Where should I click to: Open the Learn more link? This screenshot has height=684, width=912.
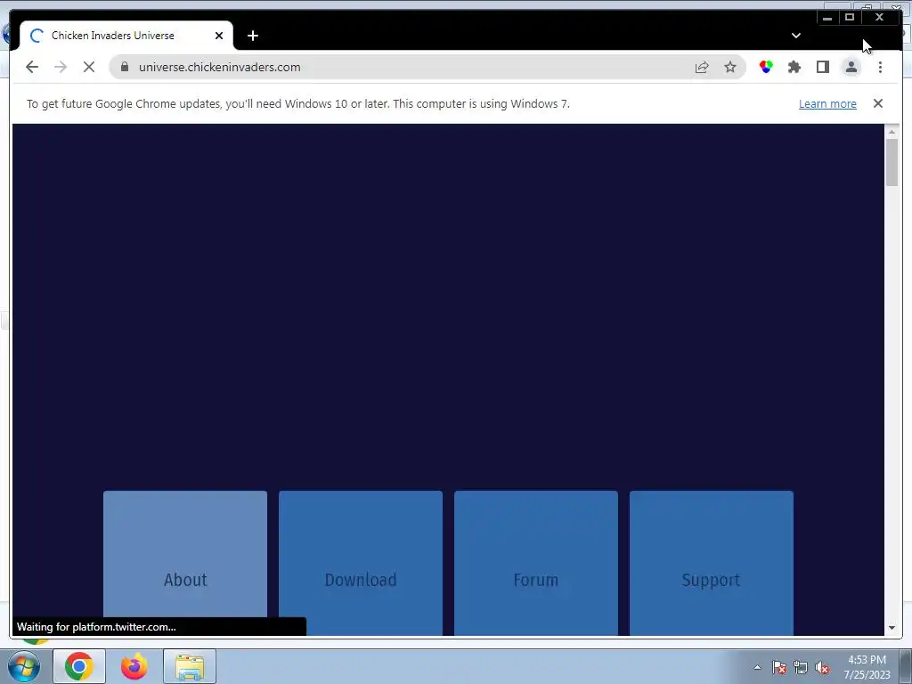click(827, 103)
